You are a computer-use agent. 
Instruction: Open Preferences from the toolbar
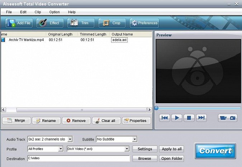tap(144, 23)
